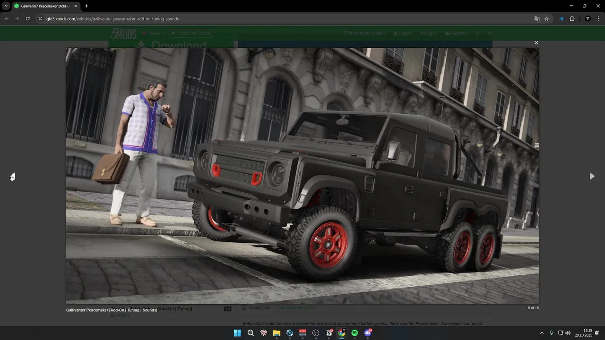Open the clock showing 16:18
This screenshot has height=340, width=605.
click(583, 333)
